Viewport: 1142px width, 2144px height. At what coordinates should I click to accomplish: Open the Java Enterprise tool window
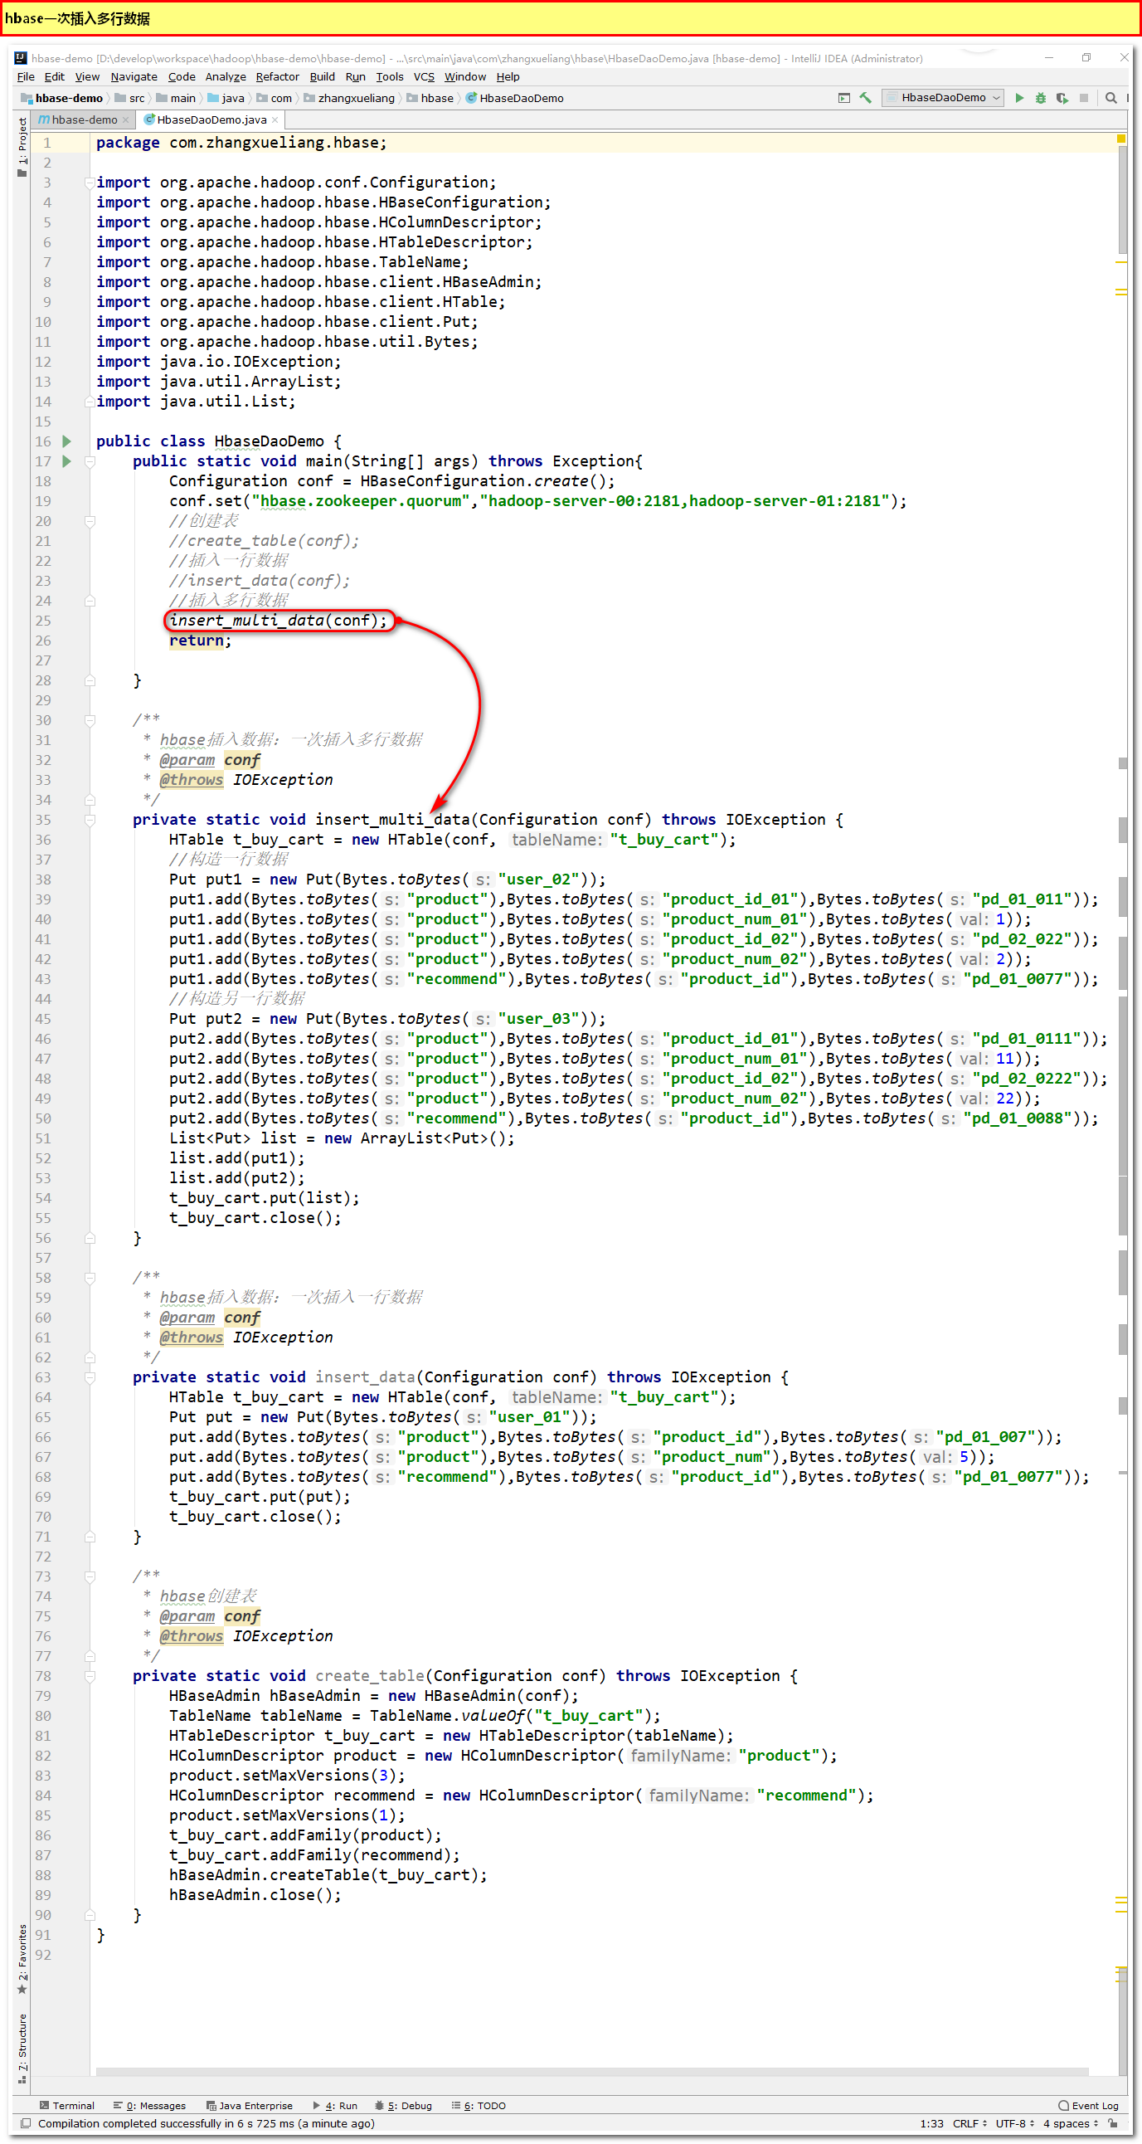click(250, 2105)
